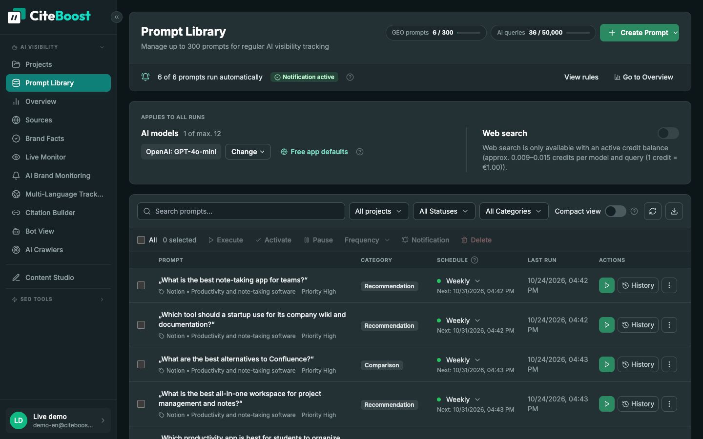Open the All Categories dropdown

coord(514,211)
